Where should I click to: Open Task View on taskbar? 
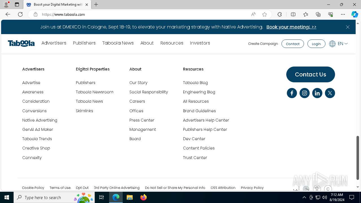tap(102, 197)
